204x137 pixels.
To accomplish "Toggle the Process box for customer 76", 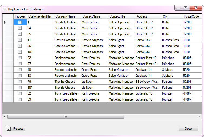I will (x=20, y=82).
